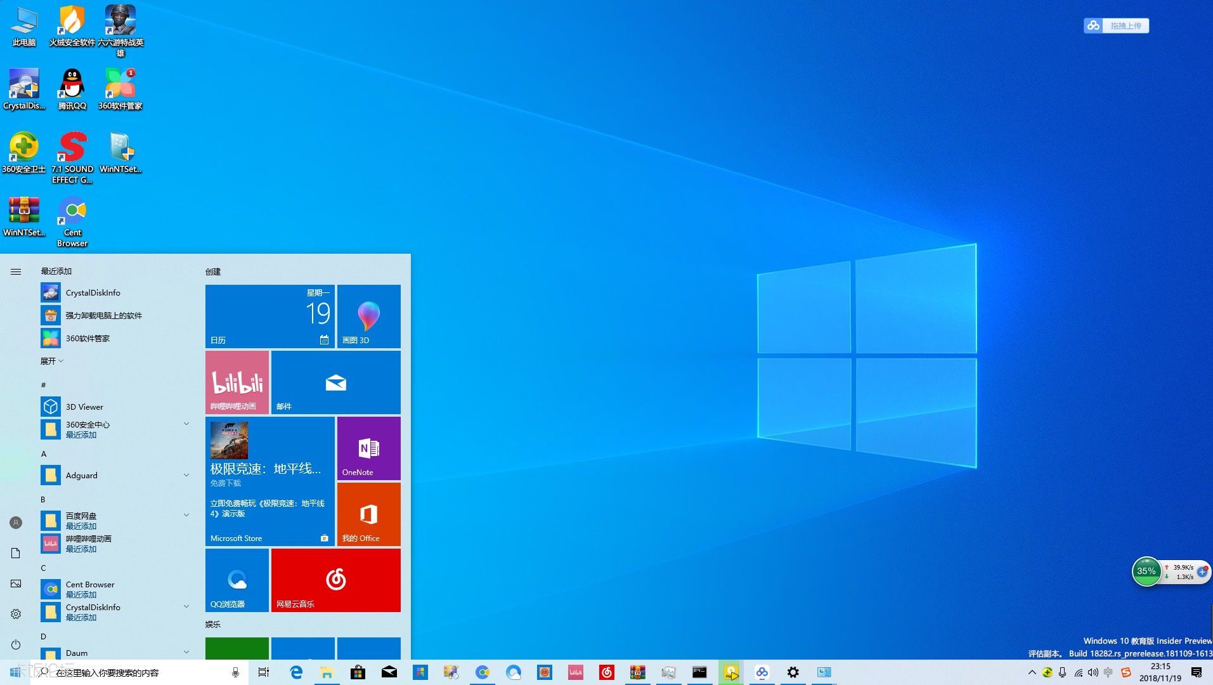The width and height of the screenshot is (1213, 685).
Task: Open the Start menu power options
Action: [16, 644]
